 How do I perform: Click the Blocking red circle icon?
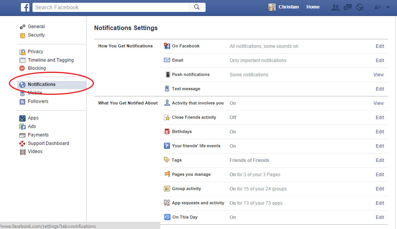point(22,68)
